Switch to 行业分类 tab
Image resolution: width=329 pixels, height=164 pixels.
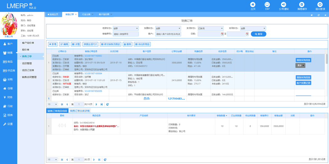[x=86, y=14]
